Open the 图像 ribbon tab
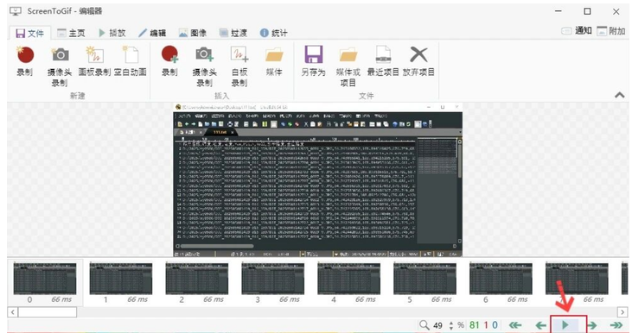The height and width of the screenshot is (333, 632). (193, 33)
